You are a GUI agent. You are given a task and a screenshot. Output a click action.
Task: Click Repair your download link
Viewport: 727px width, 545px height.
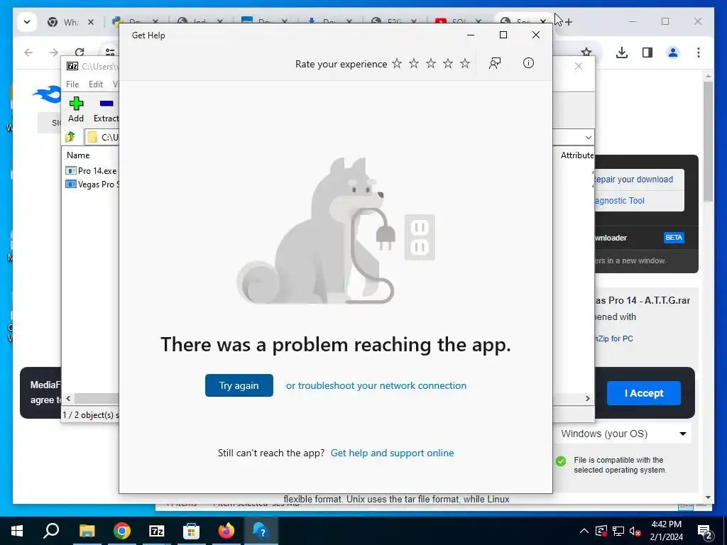633,180
